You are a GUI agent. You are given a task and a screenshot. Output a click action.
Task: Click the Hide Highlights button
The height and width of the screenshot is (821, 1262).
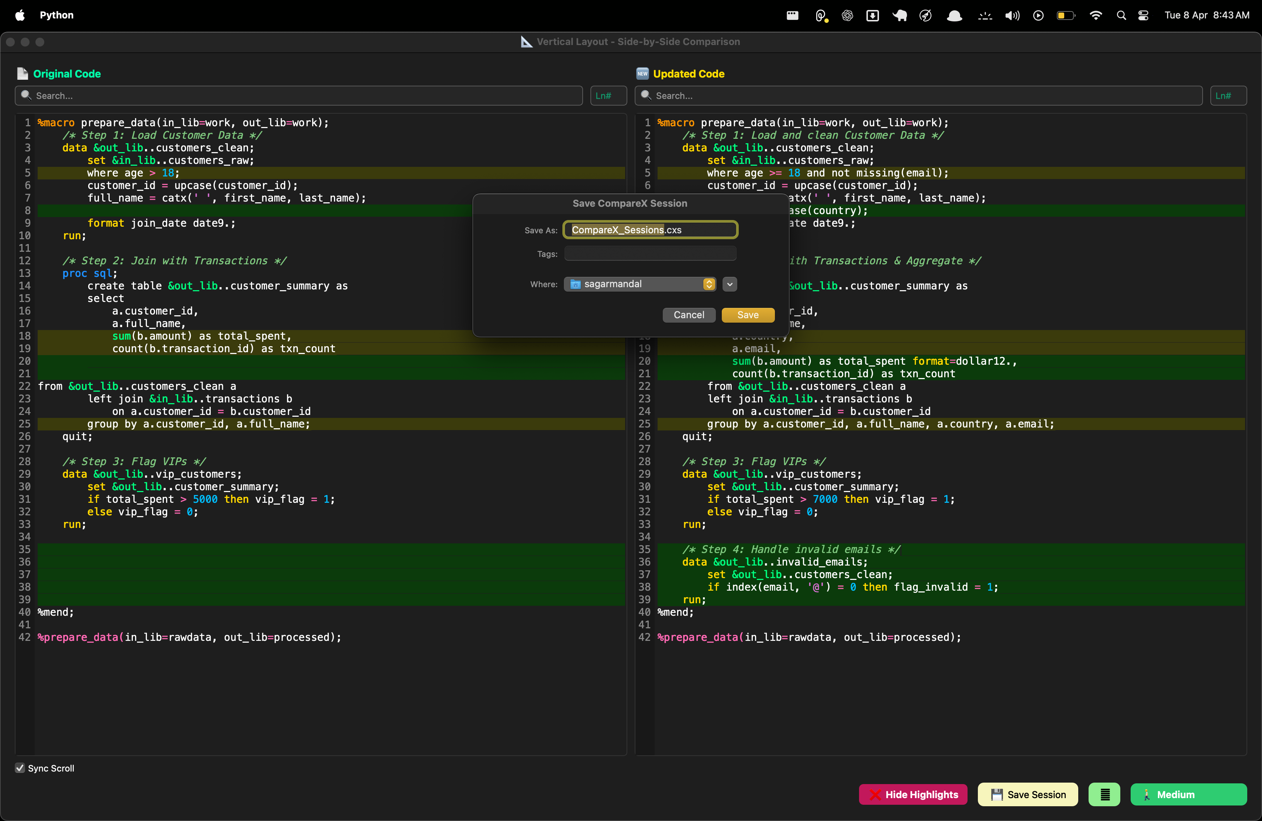coord(913,794)
